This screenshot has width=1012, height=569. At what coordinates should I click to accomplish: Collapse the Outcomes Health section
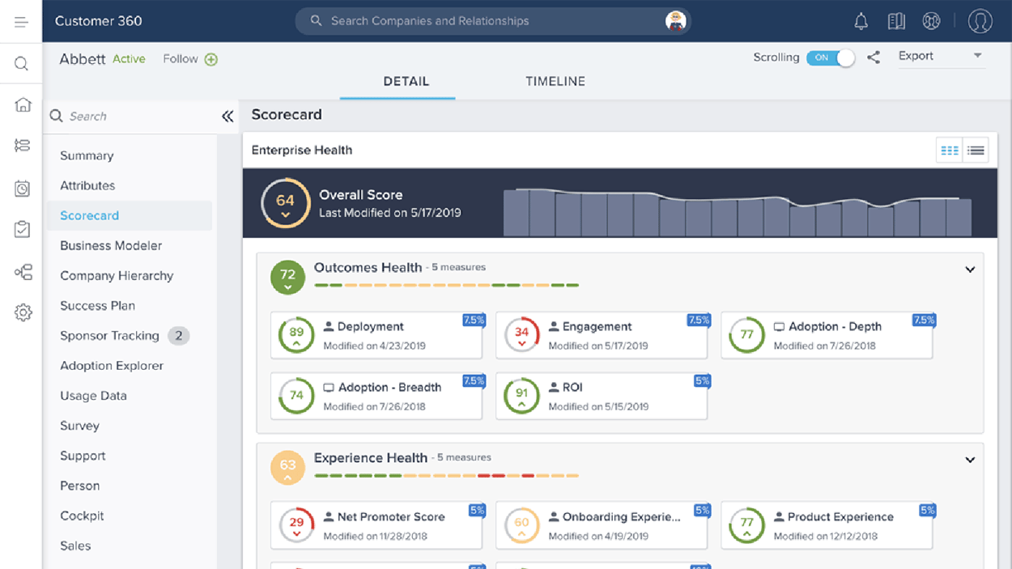click(970, 270)
